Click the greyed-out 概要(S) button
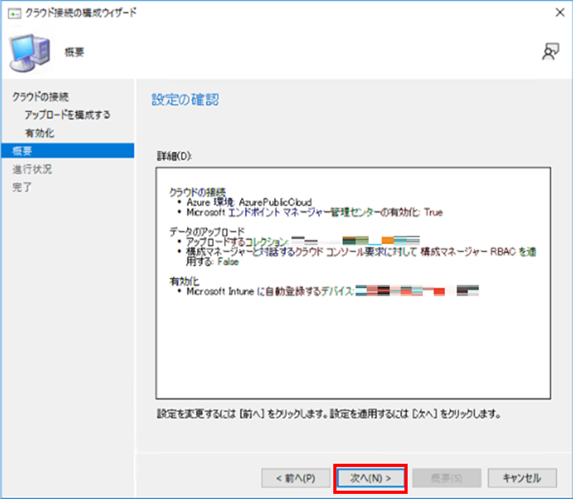The height and width of the screenshot is (499, 573). (447, 478)
